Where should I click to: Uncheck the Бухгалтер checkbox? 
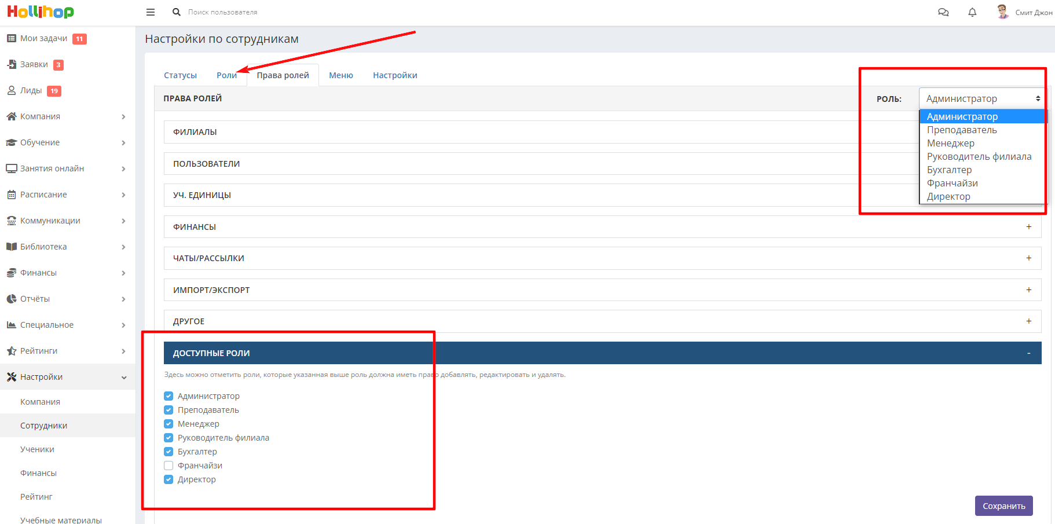(168, 452)
